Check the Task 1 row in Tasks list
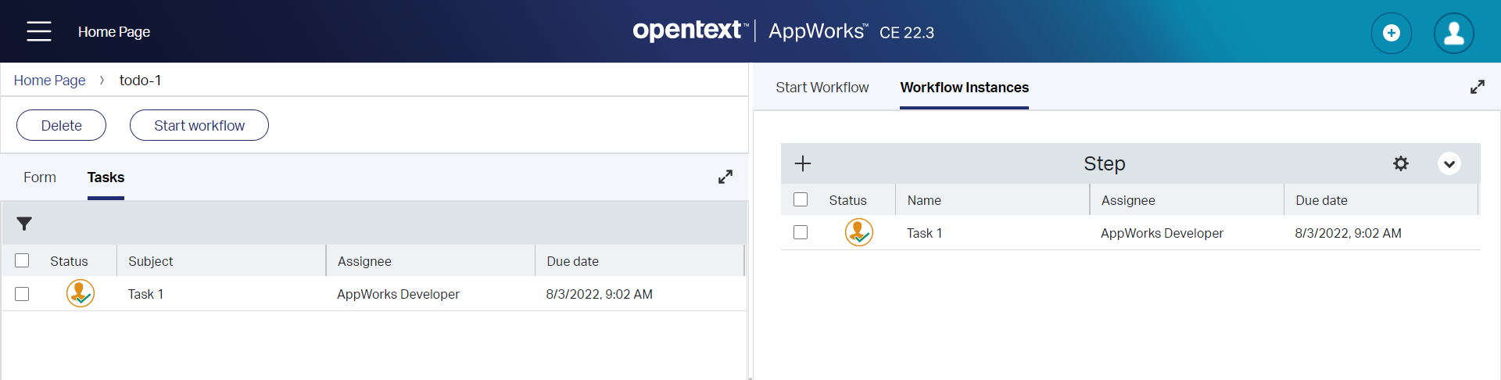 (22, 294)
